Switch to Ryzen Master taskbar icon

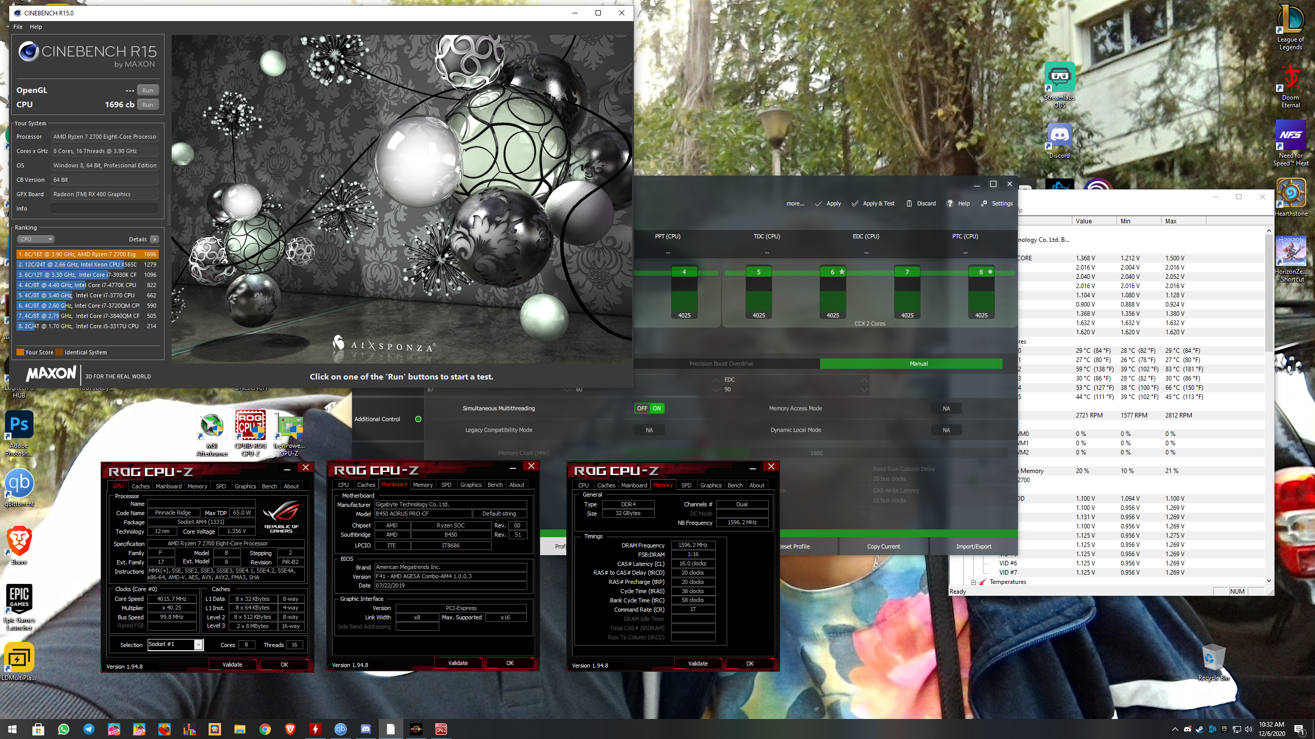(x=416, y=729)
